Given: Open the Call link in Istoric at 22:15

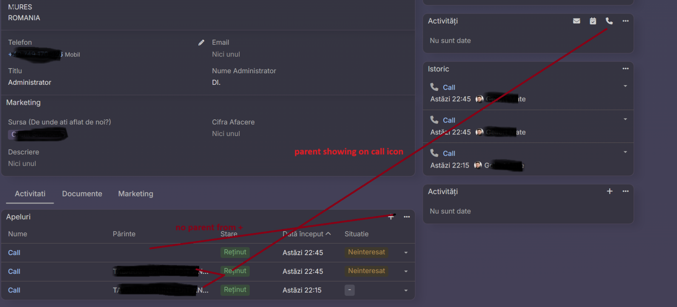Looking at the screenshot, I should point(449,153).
